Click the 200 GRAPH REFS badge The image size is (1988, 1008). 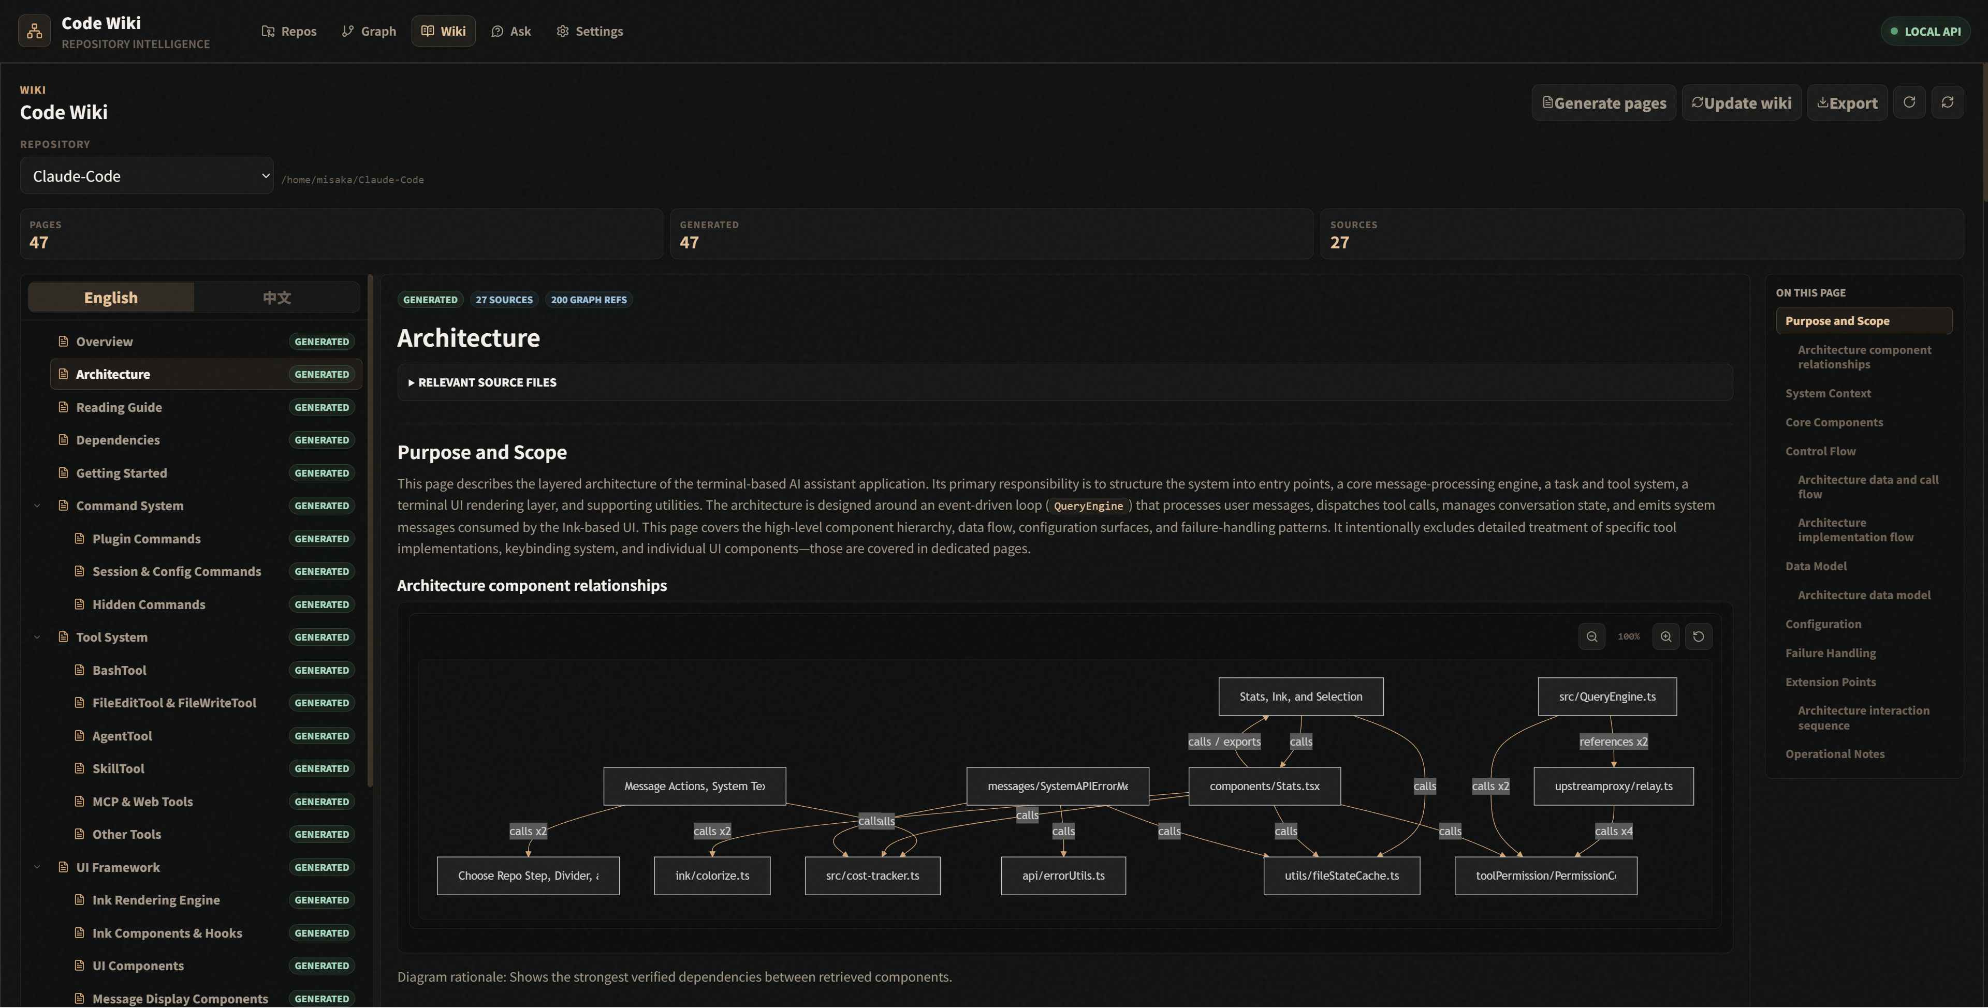(588, 299)
